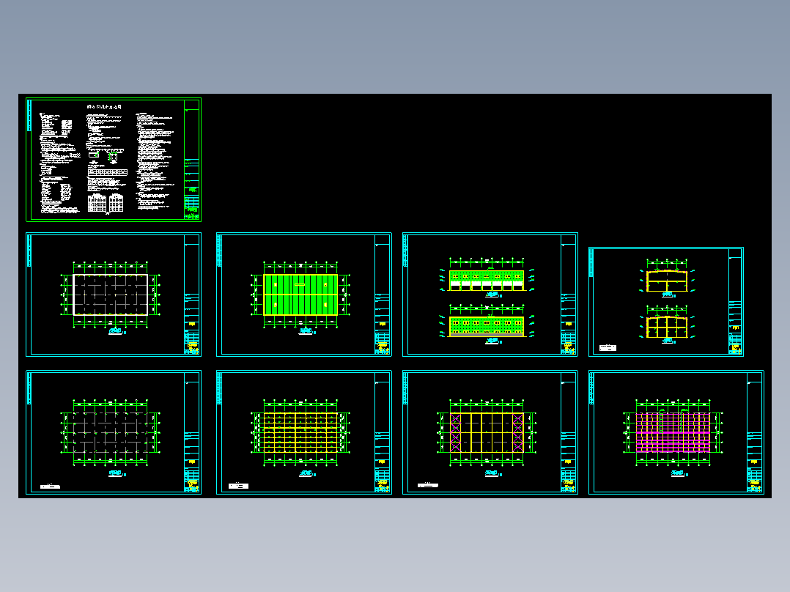790x592 pixels.
Task: Click the paired white tables in the design notes sheet
Action: click(x=106, y=203)
